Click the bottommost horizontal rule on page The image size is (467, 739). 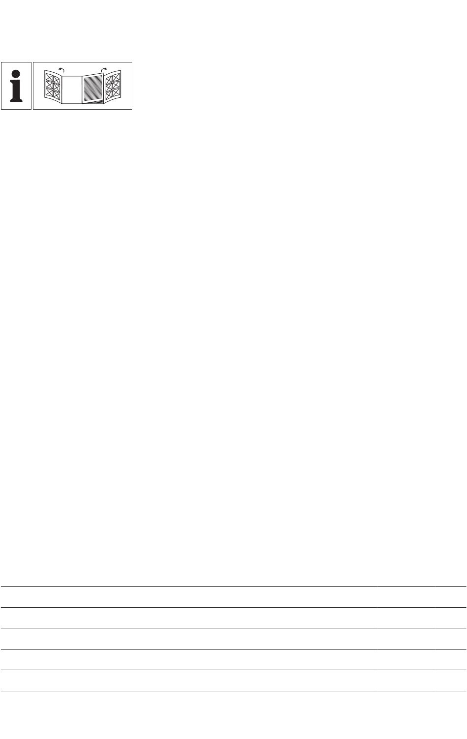tap(233, 691)
